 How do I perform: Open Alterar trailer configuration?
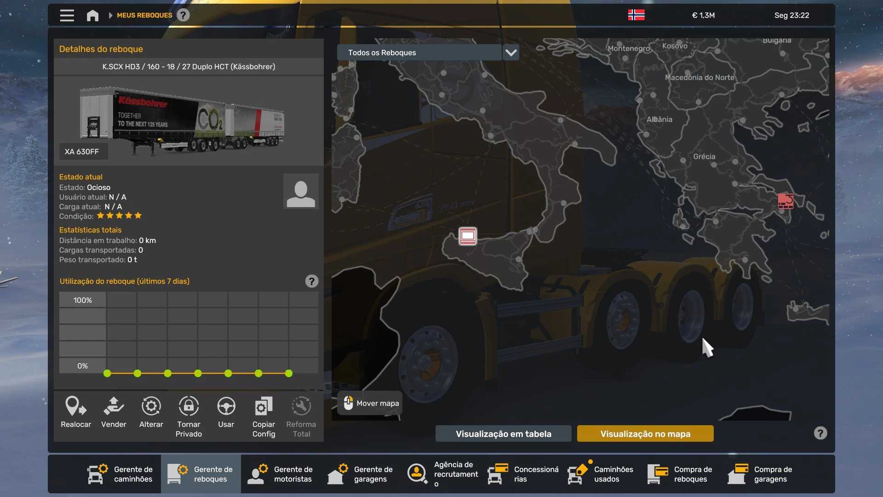point(151,407)
